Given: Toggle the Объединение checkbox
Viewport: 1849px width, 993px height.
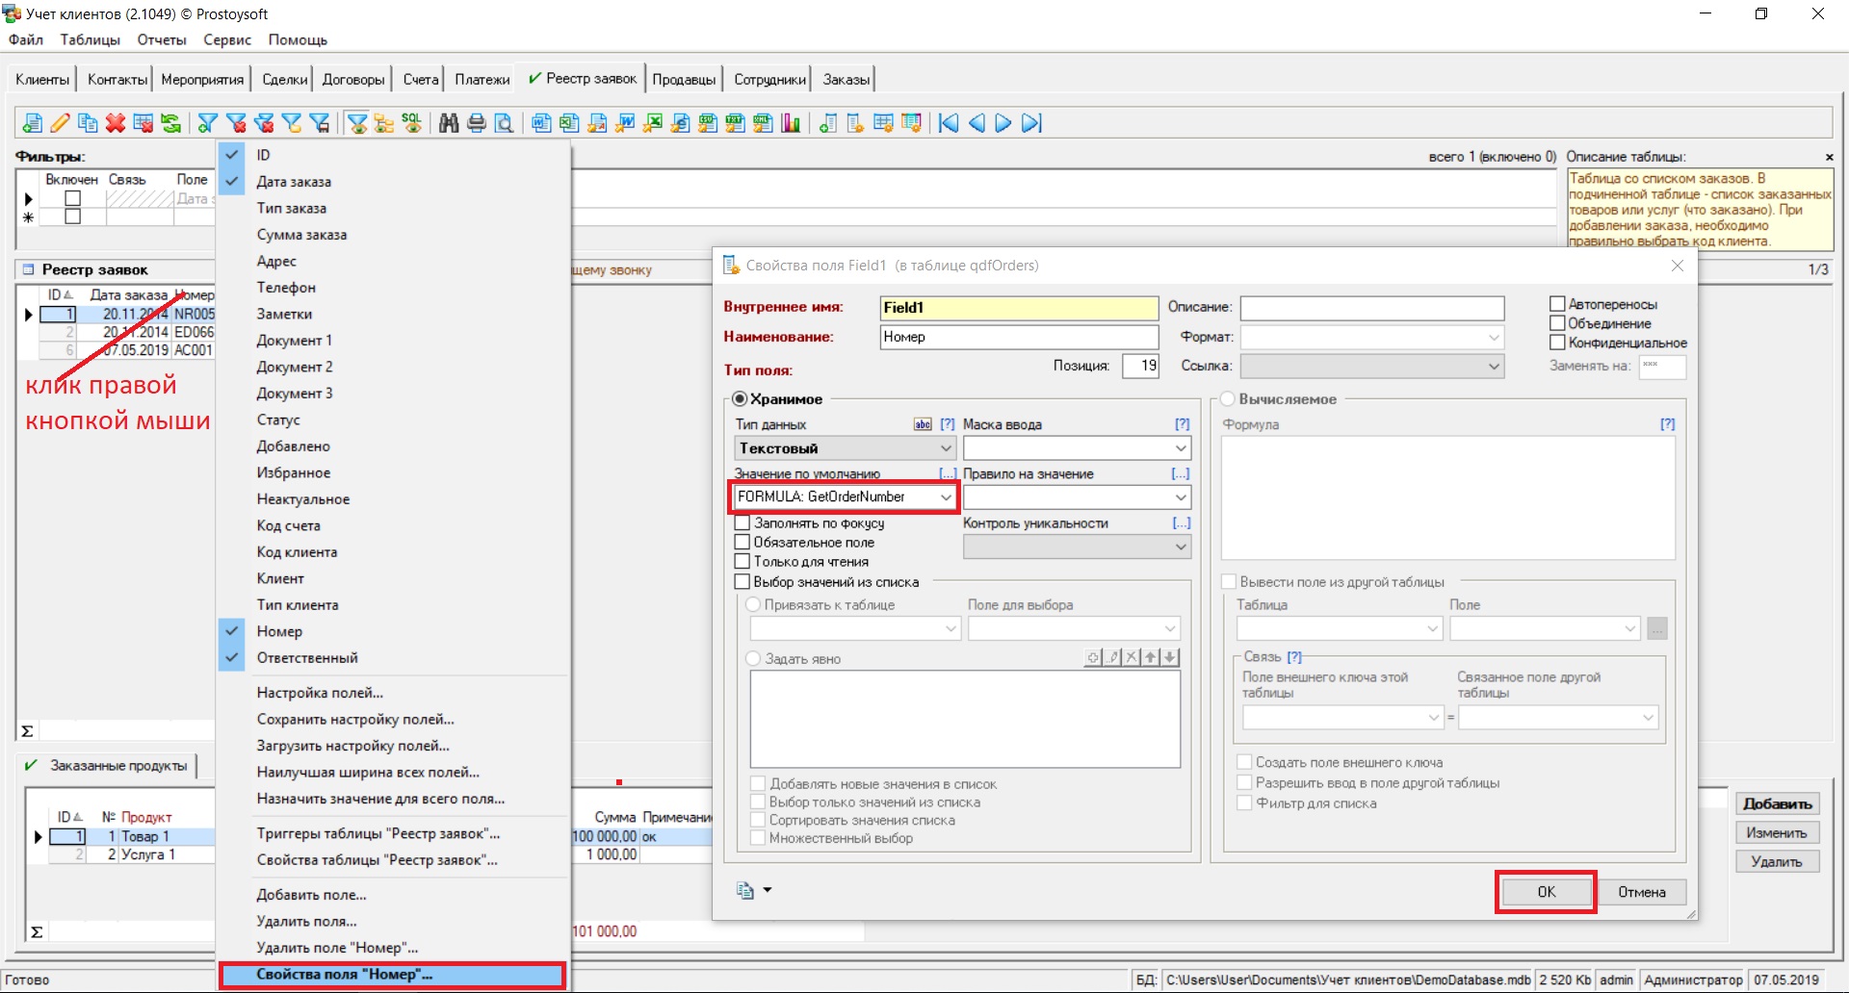Looking at the screenshot, I should click(1557, 323).
